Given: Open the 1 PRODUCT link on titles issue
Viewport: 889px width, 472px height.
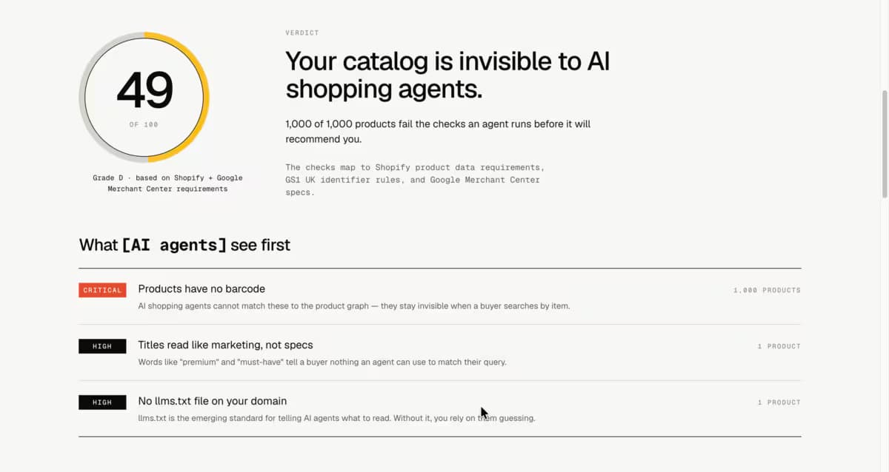Looking at the screenshot, I should point(779,345).
